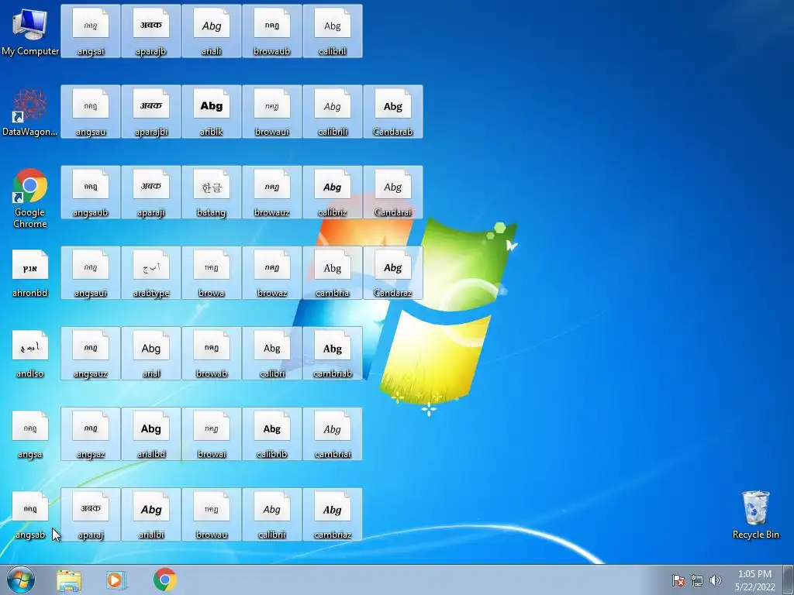Launch Chrome from the taskbar
This screenshot has height=595, width=794.
point(164,580)
